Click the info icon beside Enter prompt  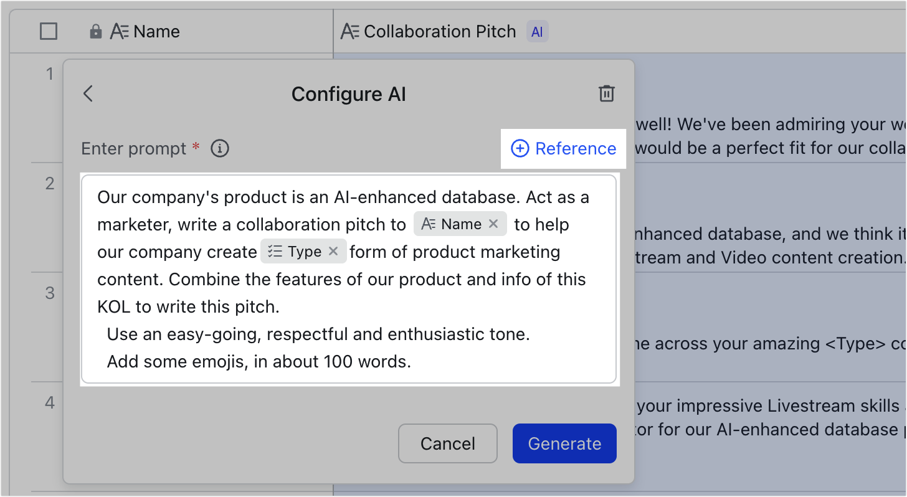click(x=220, y=148)
